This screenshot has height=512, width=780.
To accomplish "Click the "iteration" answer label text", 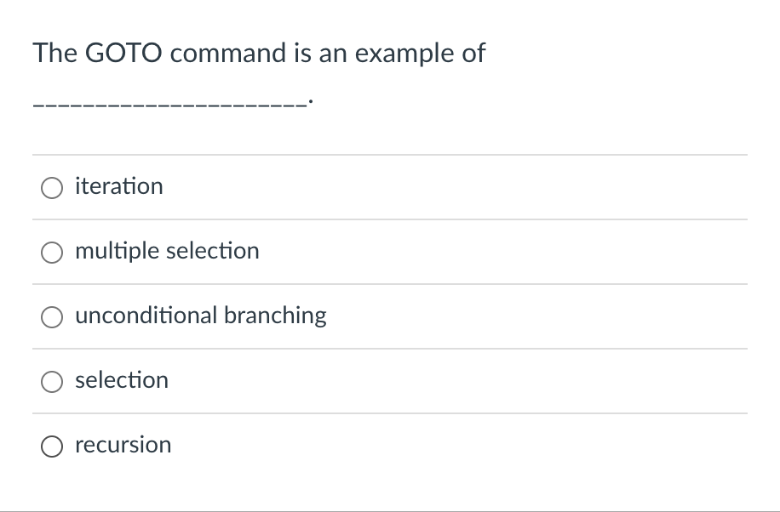I will (x=119, y=186).
